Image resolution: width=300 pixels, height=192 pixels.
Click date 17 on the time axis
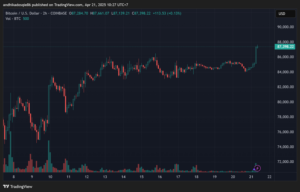(178, 177)
